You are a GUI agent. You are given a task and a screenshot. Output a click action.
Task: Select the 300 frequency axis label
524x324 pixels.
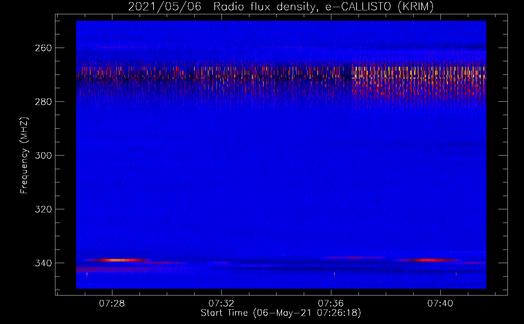pyautogui.click(x=43, y=156)
